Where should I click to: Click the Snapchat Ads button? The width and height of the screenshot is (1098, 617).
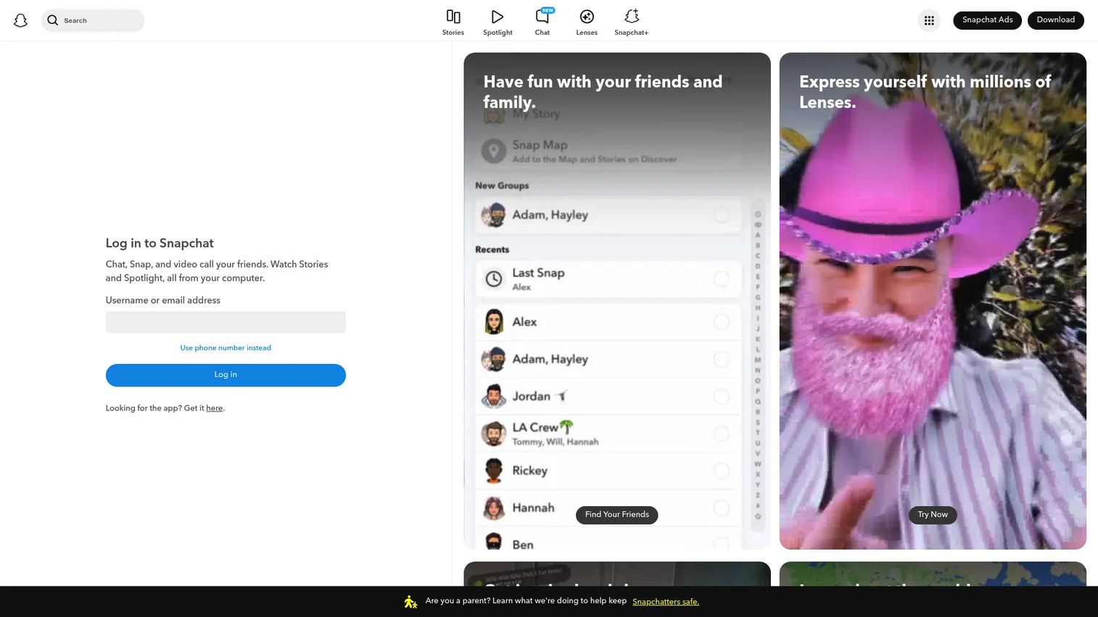(x=987, y=20)
